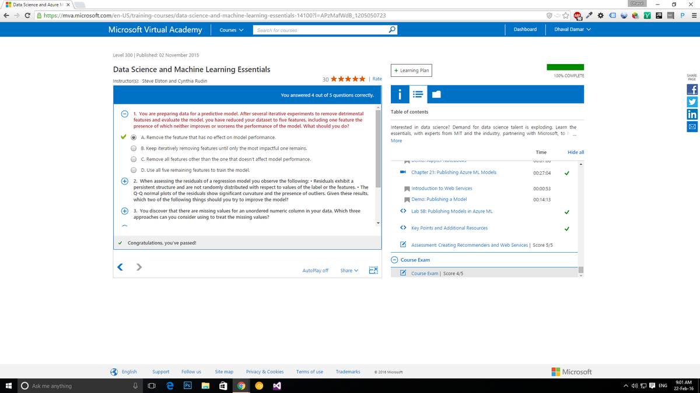The width and height of the screenshot is (700, 393).
Task: Open Photoshop from the taskbar
Action: point(188,385)
